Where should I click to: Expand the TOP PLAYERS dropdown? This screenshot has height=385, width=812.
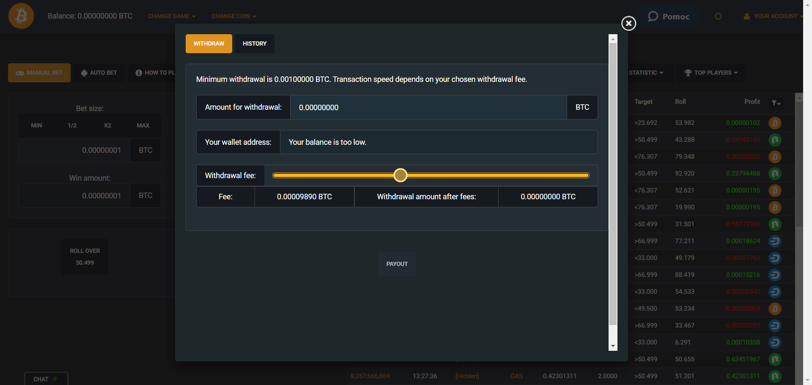(711, 73)
